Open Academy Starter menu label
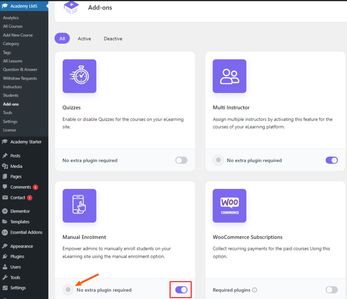Viewport: 347px width, 299px height. click(26, 142)
